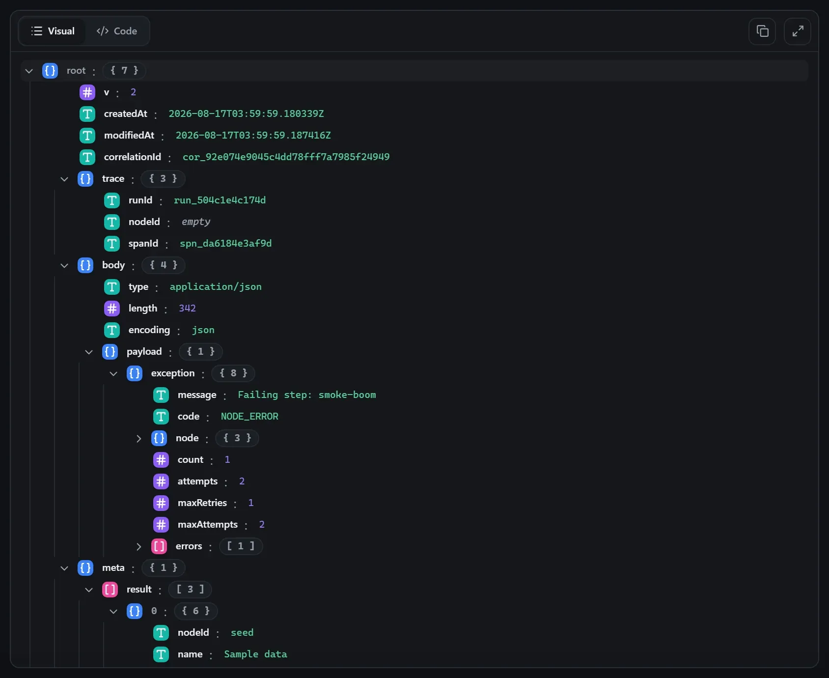This screenshot has height=678, width=829.
Task: Select the message 'Failing step: smoke-boom'
Action: pyautogui.click(x=307, y=395)
